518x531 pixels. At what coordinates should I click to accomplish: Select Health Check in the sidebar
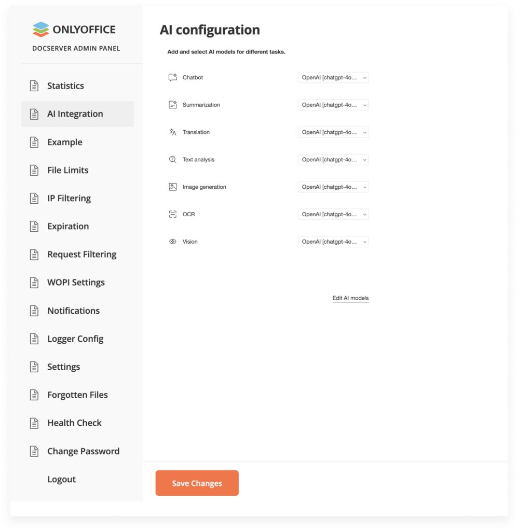click(74, 423)
